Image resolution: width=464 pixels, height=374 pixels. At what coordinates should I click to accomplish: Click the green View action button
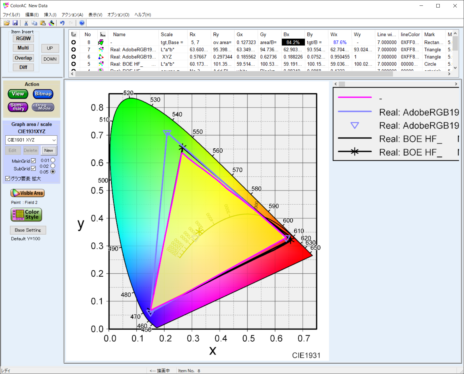click(18, 94)
